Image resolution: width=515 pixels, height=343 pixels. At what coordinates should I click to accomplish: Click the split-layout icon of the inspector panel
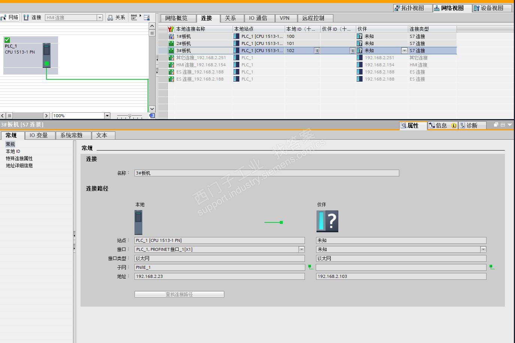pyautogui.click(x=503, y=125)
